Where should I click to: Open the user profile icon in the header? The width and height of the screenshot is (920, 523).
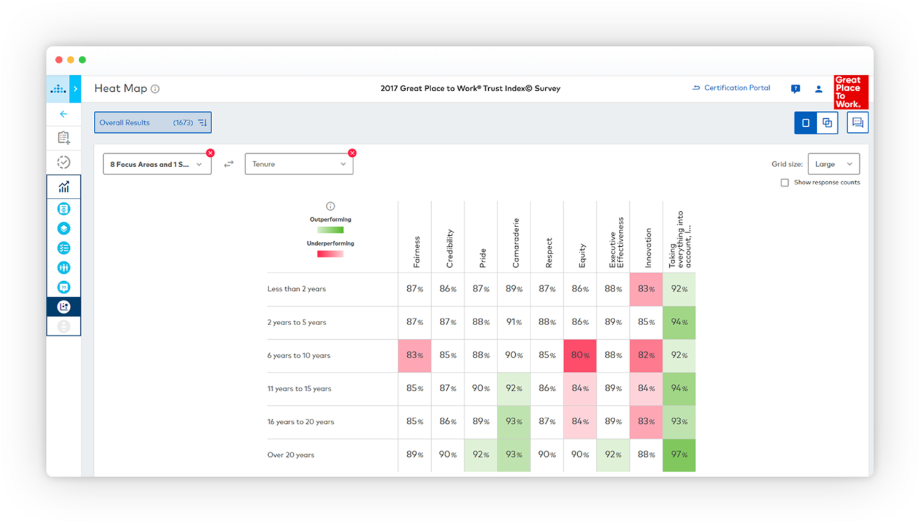818,89
